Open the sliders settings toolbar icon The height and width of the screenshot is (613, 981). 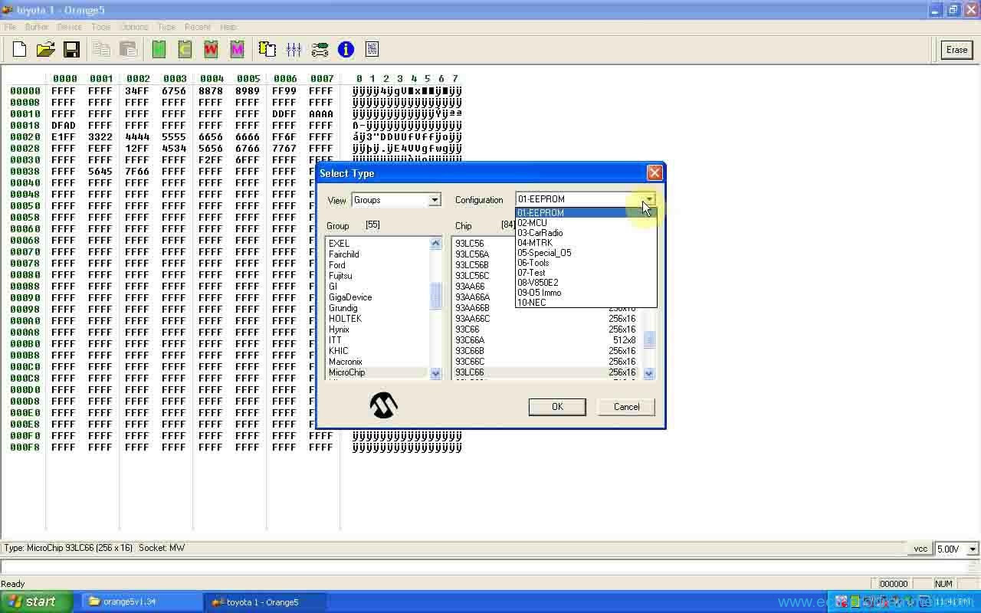[294, 50]
